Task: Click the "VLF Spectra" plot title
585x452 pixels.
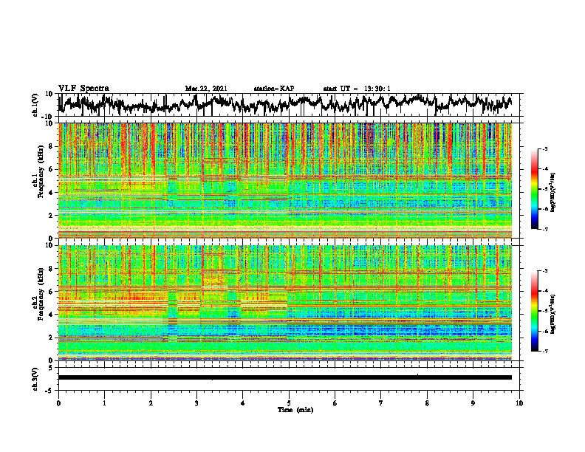Action: point(83,89)
